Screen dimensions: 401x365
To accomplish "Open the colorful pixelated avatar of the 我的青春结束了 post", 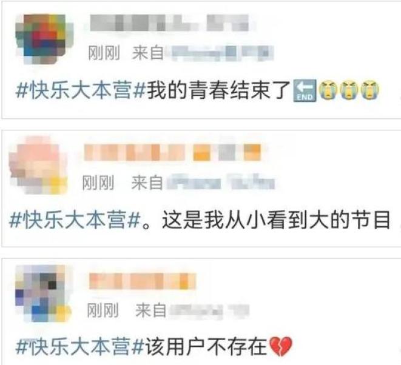I will coord(44,39).
